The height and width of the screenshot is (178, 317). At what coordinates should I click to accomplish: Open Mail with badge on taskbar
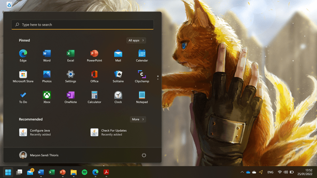pos(30,172)
